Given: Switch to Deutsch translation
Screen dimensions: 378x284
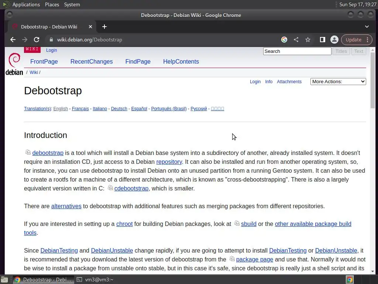Looking at the screenshot, I should tap(119, 109).
